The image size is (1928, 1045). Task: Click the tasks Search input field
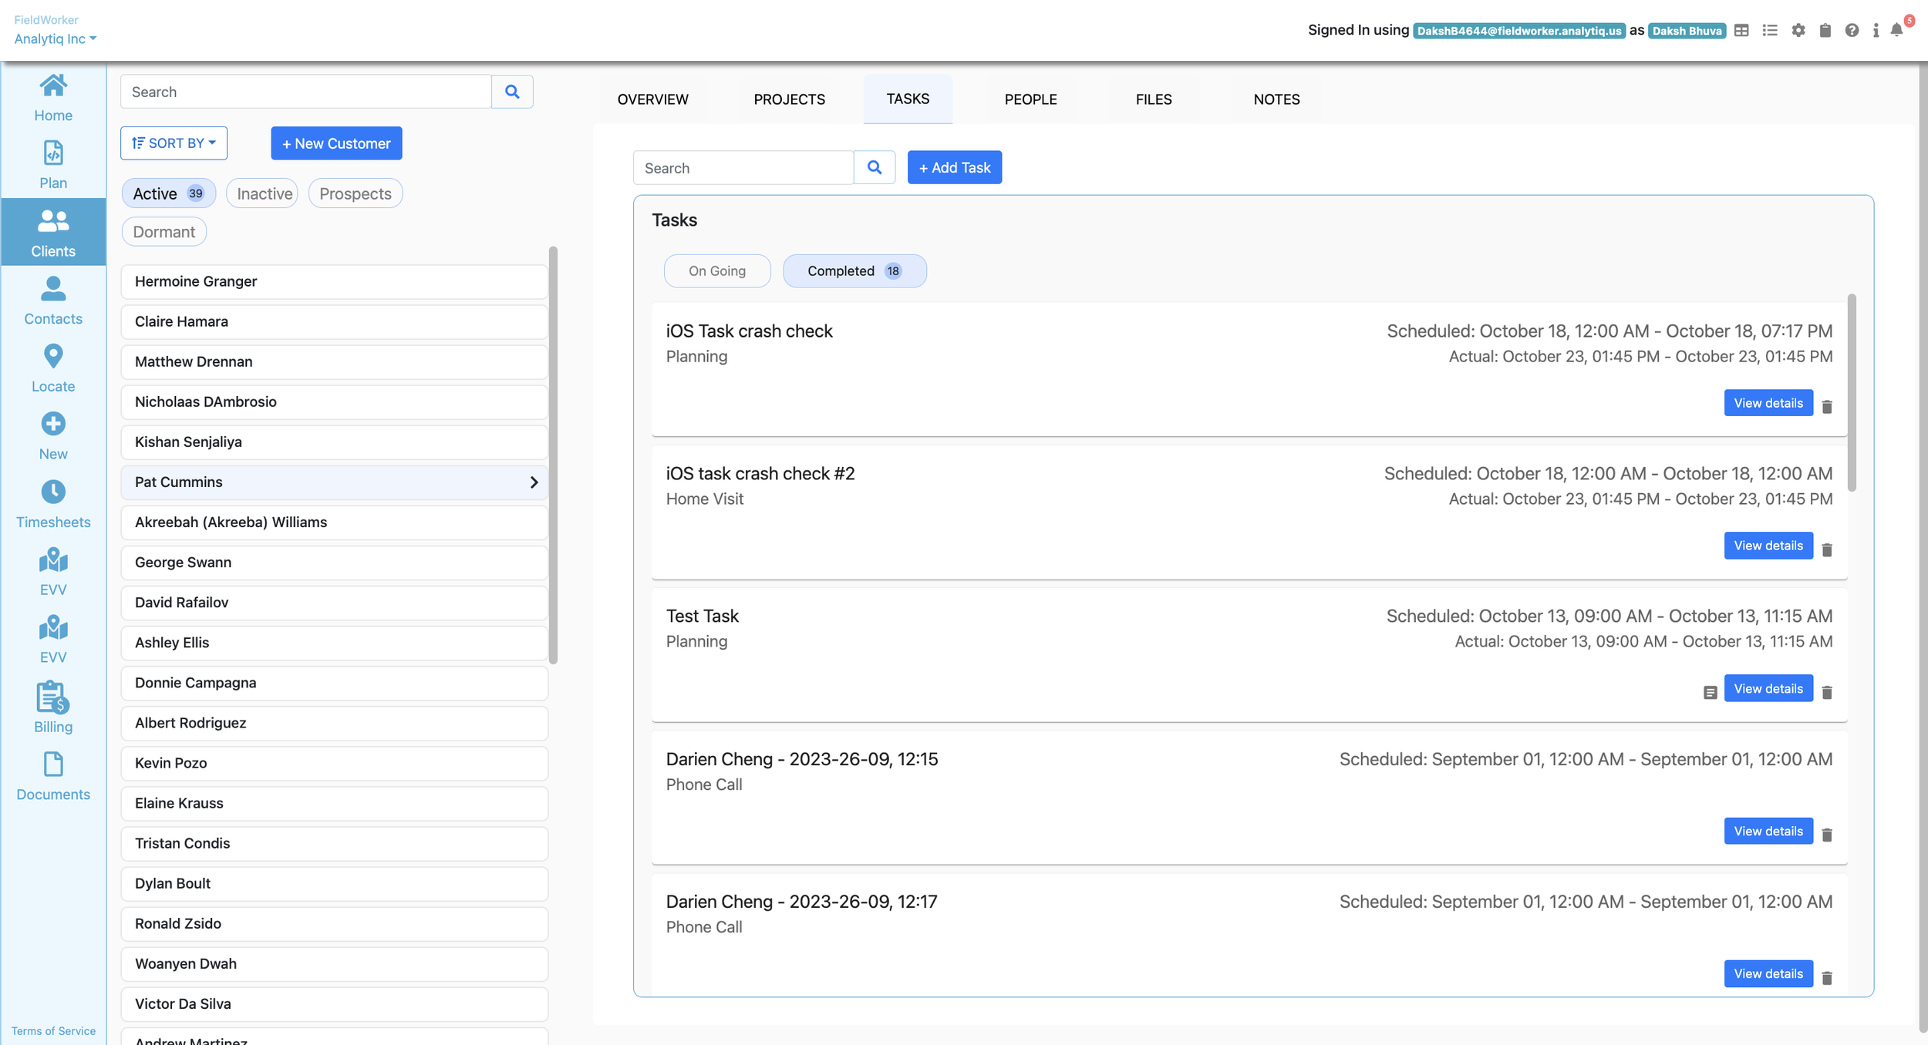point(743,168)
